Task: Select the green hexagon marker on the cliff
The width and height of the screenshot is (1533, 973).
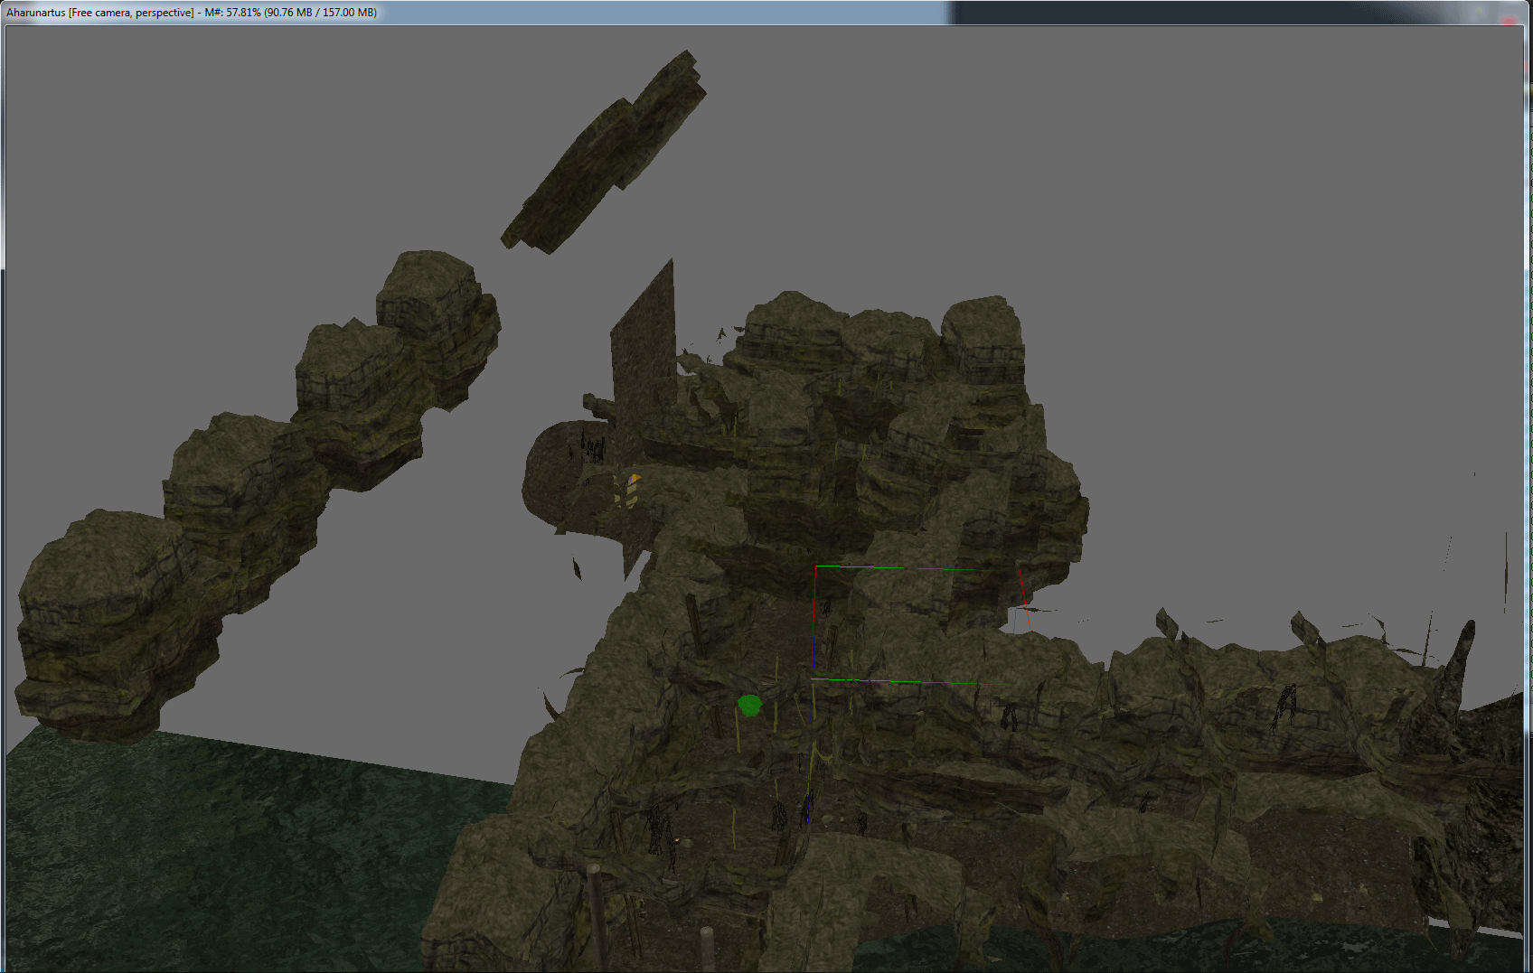Action: 749,705
